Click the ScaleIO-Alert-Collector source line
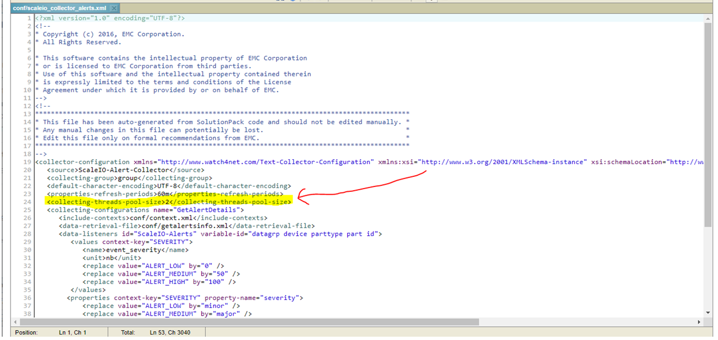Viewport: 718px width, 340px height. pyautogui.click(x=125, y=170)
